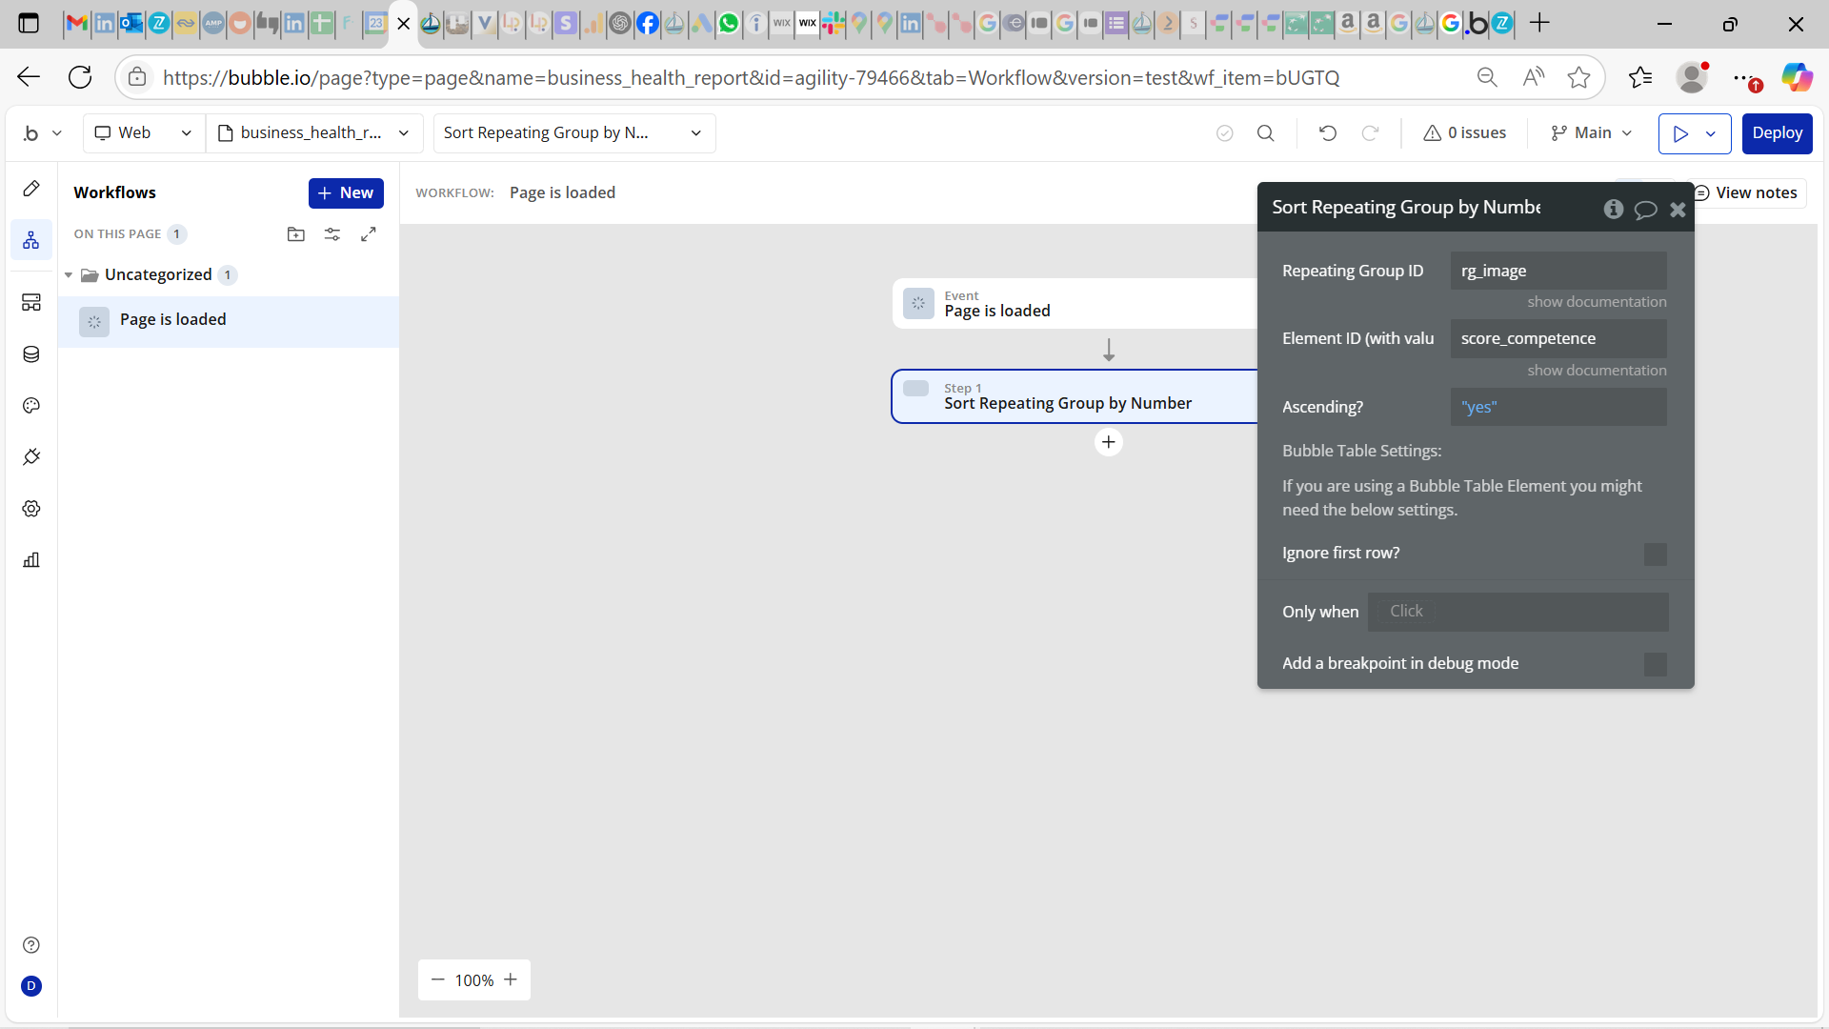Open Copilot icon in browser toolbar
1829x1029 pixels.
1797,77
